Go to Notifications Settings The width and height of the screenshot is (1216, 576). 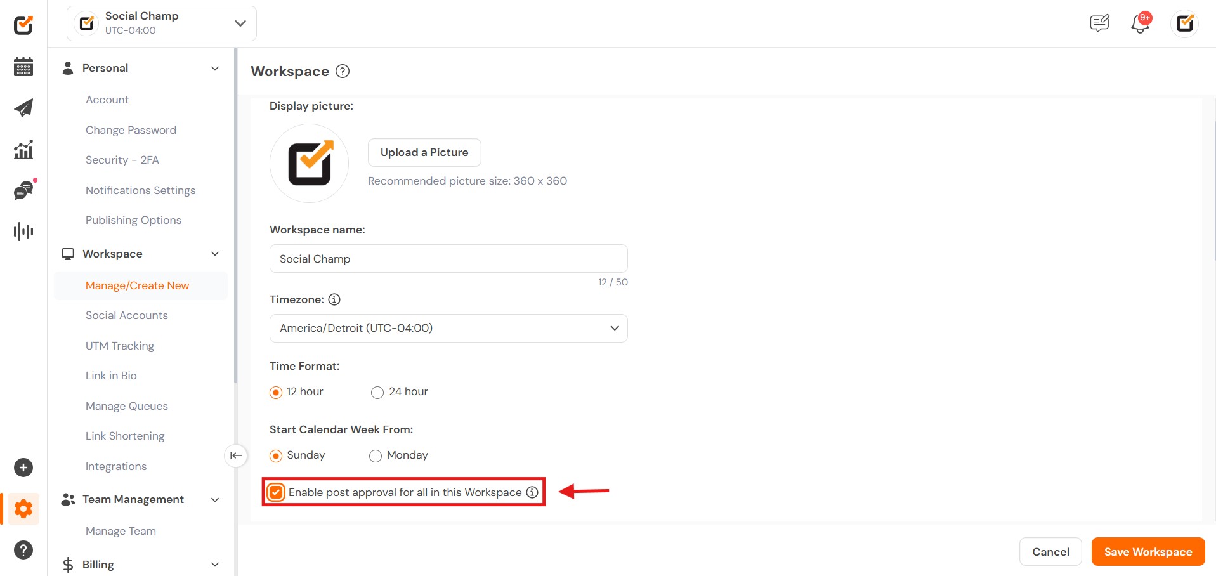[140, 190]
